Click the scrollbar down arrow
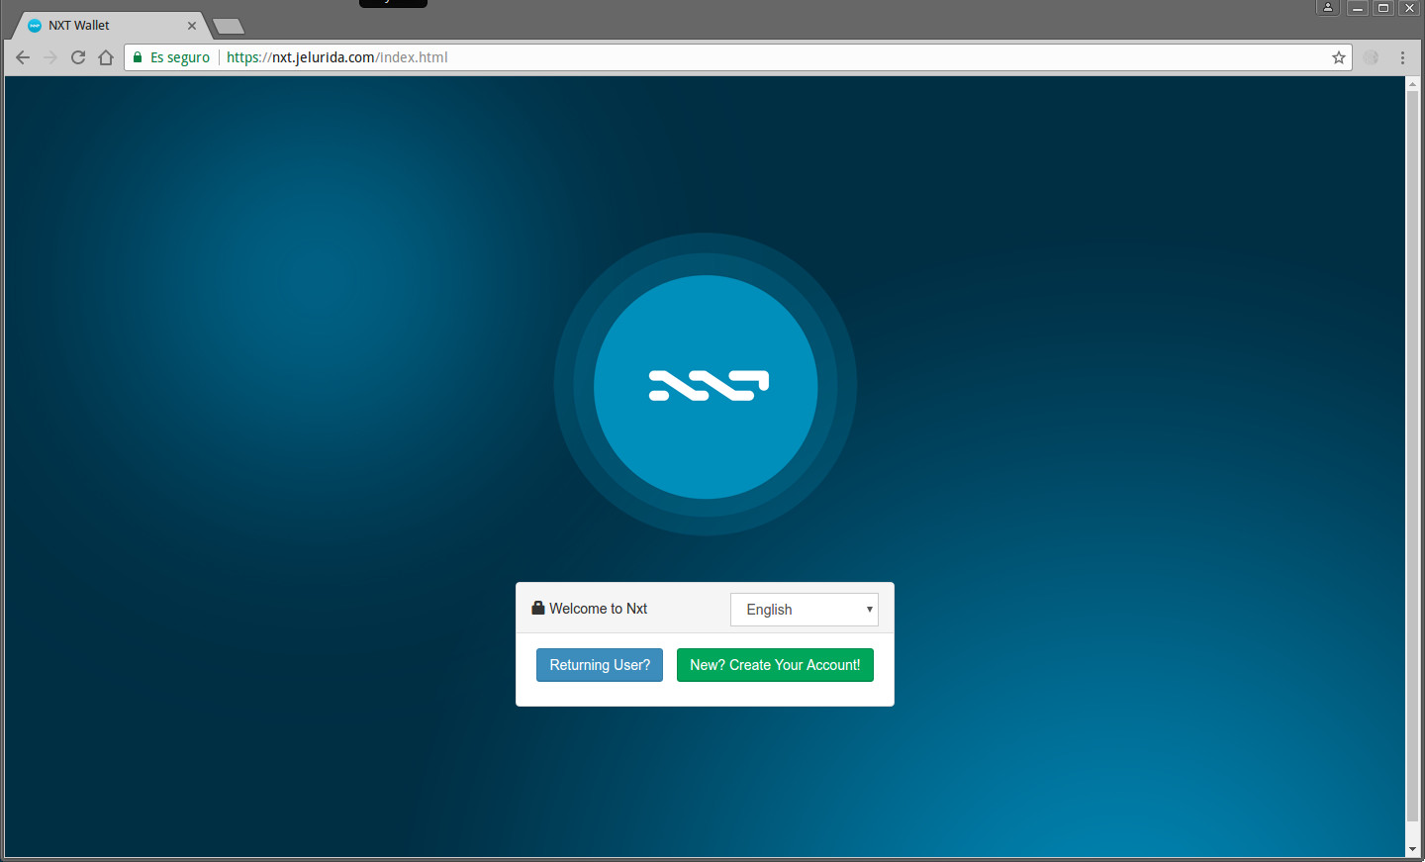1425x862 pixels. 1412,850
